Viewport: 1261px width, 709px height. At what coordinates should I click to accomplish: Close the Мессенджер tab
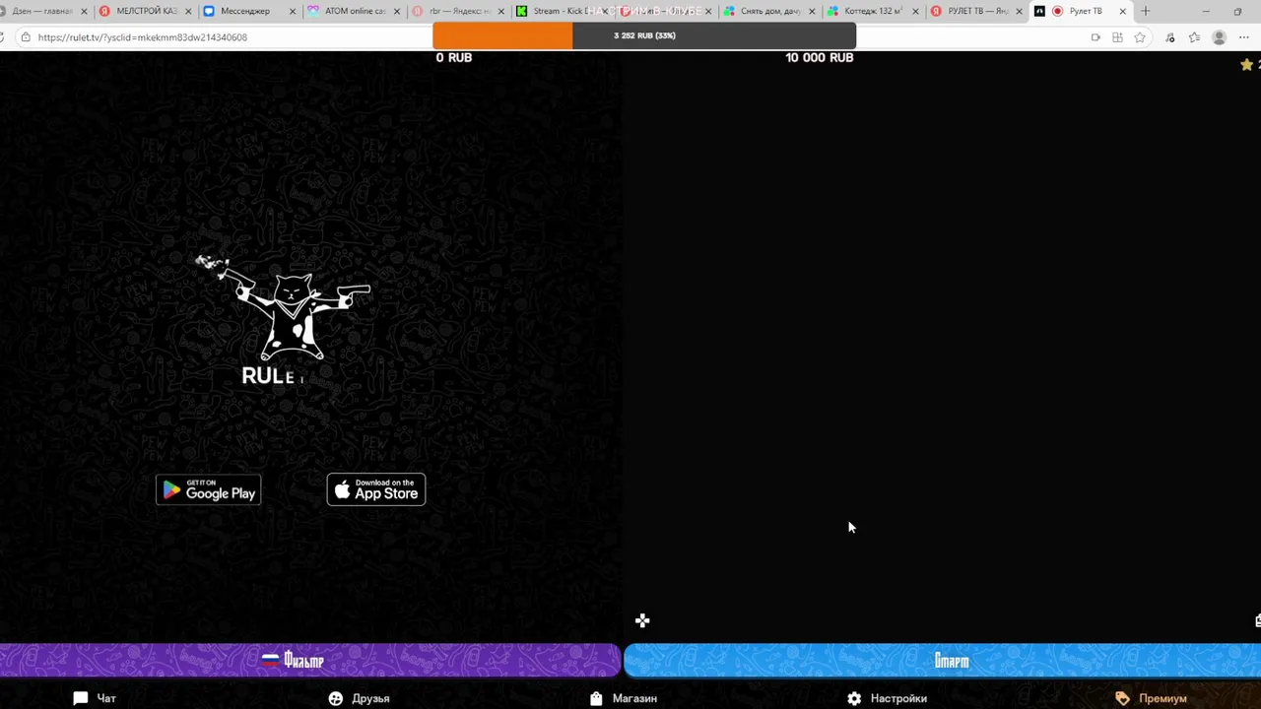click(x=293, y=11)
